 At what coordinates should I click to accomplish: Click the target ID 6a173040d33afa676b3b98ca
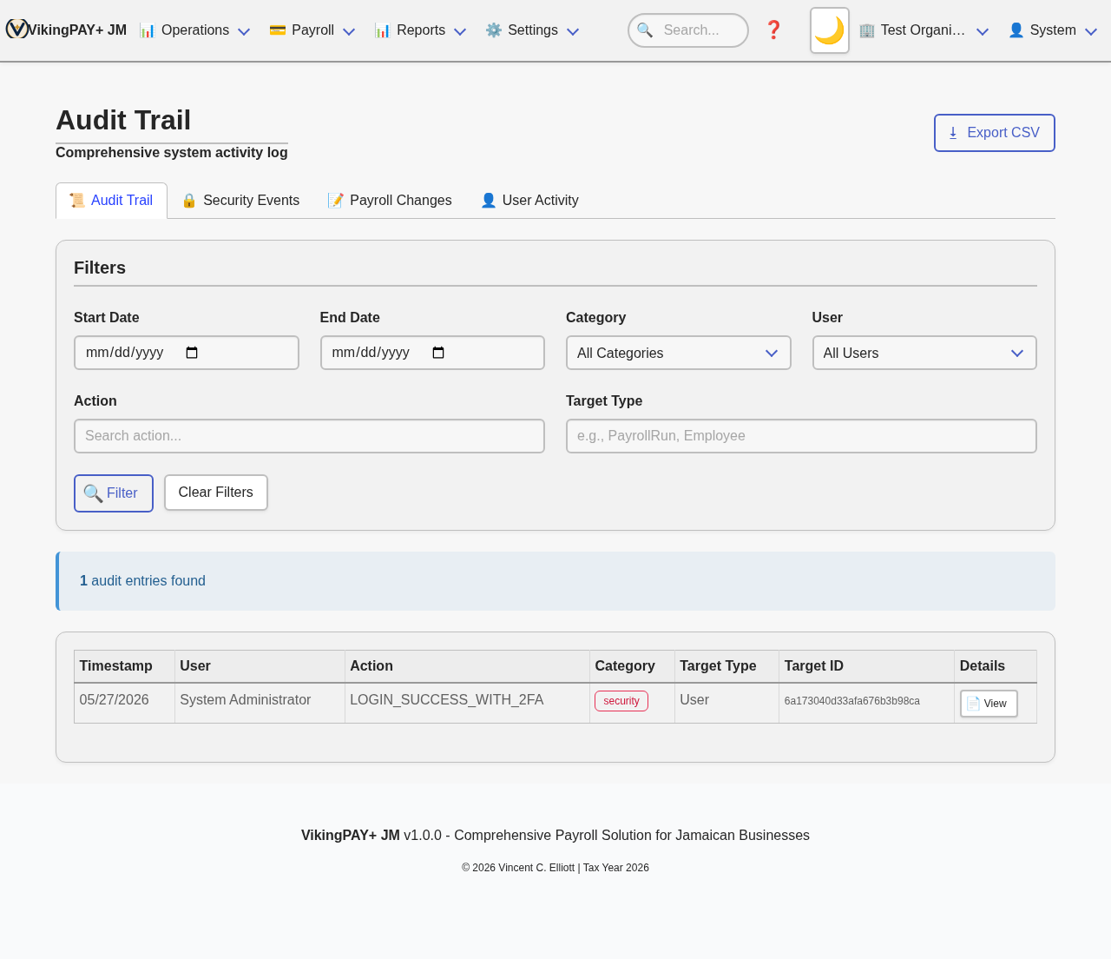click(852, 701)
